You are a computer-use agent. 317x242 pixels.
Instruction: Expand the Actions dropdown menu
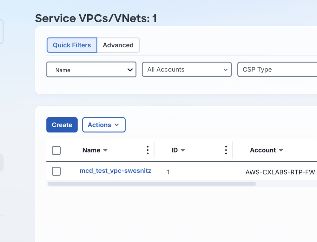pyautogui.click(x=104, y=125)
